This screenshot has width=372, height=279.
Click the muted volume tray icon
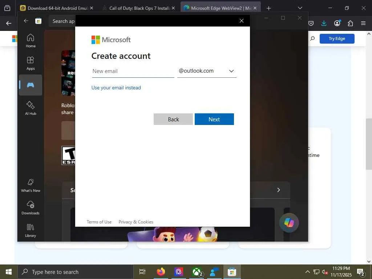click(325, 272)
